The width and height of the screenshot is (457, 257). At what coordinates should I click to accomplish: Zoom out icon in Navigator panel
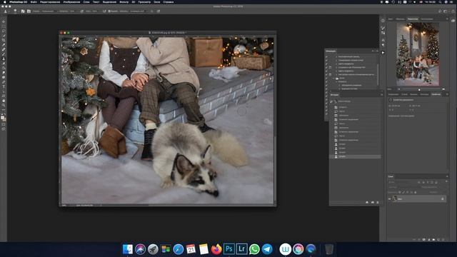[399, 89]
